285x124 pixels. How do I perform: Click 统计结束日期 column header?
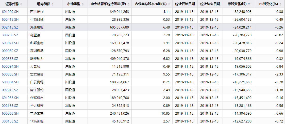(210, 4)
